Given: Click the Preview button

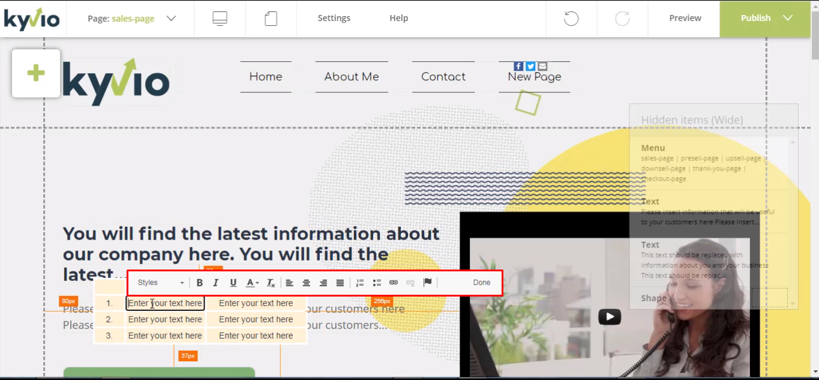Looking at the screenshot, I should click(x=685, y=19).
